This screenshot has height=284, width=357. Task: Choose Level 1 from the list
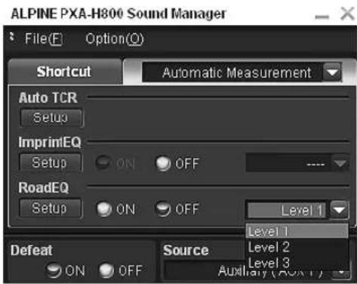point(297,231)
